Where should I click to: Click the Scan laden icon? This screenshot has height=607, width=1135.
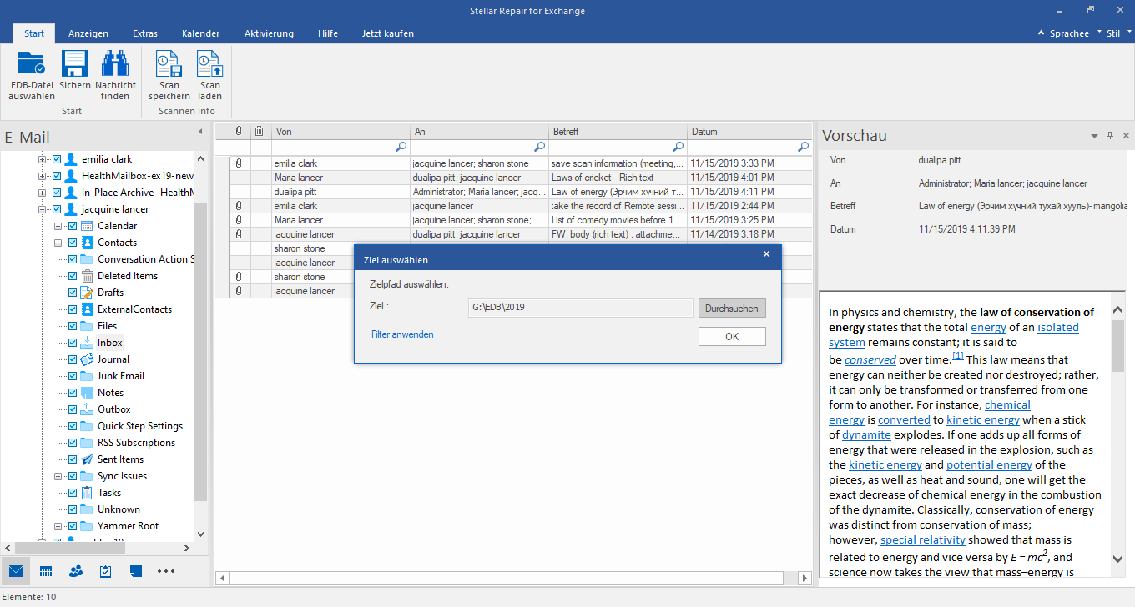pyautogui.click(x=209, y=65)
